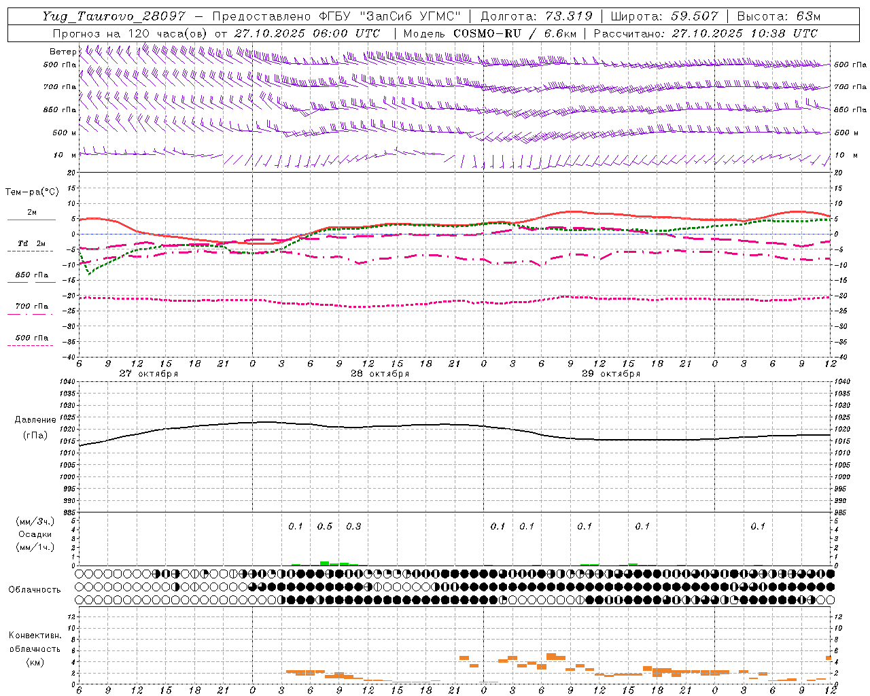Click the Тем-ра(°C) axis title

coord(33,192)
